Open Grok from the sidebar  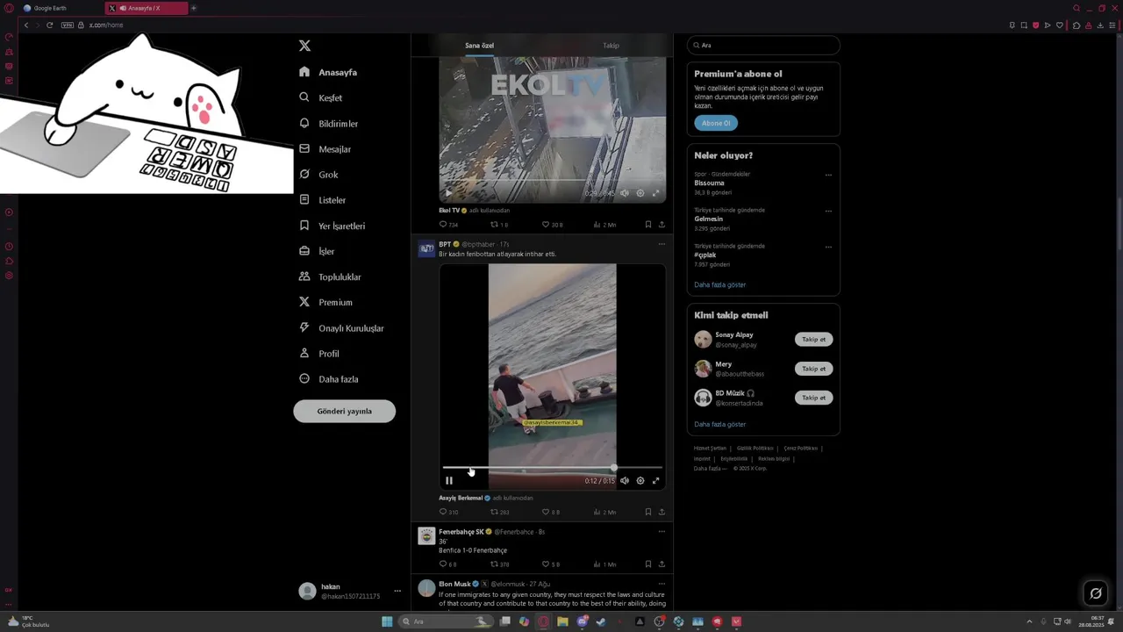[318, 175]
